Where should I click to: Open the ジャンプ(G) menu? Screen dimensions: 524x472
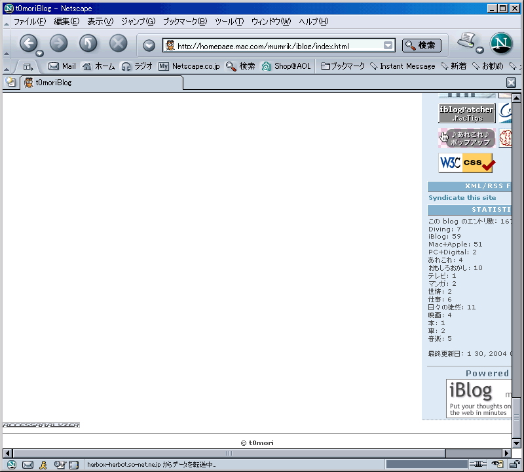pos(138,22)
